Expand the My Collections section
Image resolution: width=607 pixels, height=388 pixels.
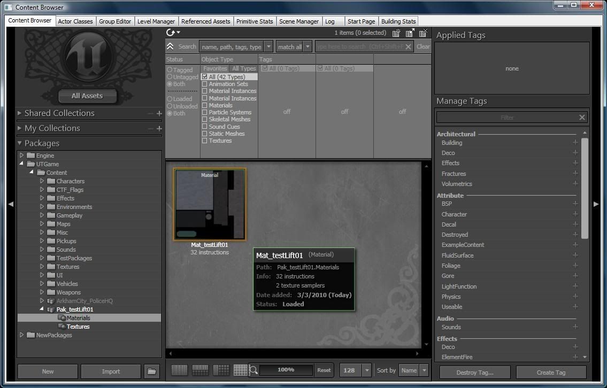pos(19,128)
